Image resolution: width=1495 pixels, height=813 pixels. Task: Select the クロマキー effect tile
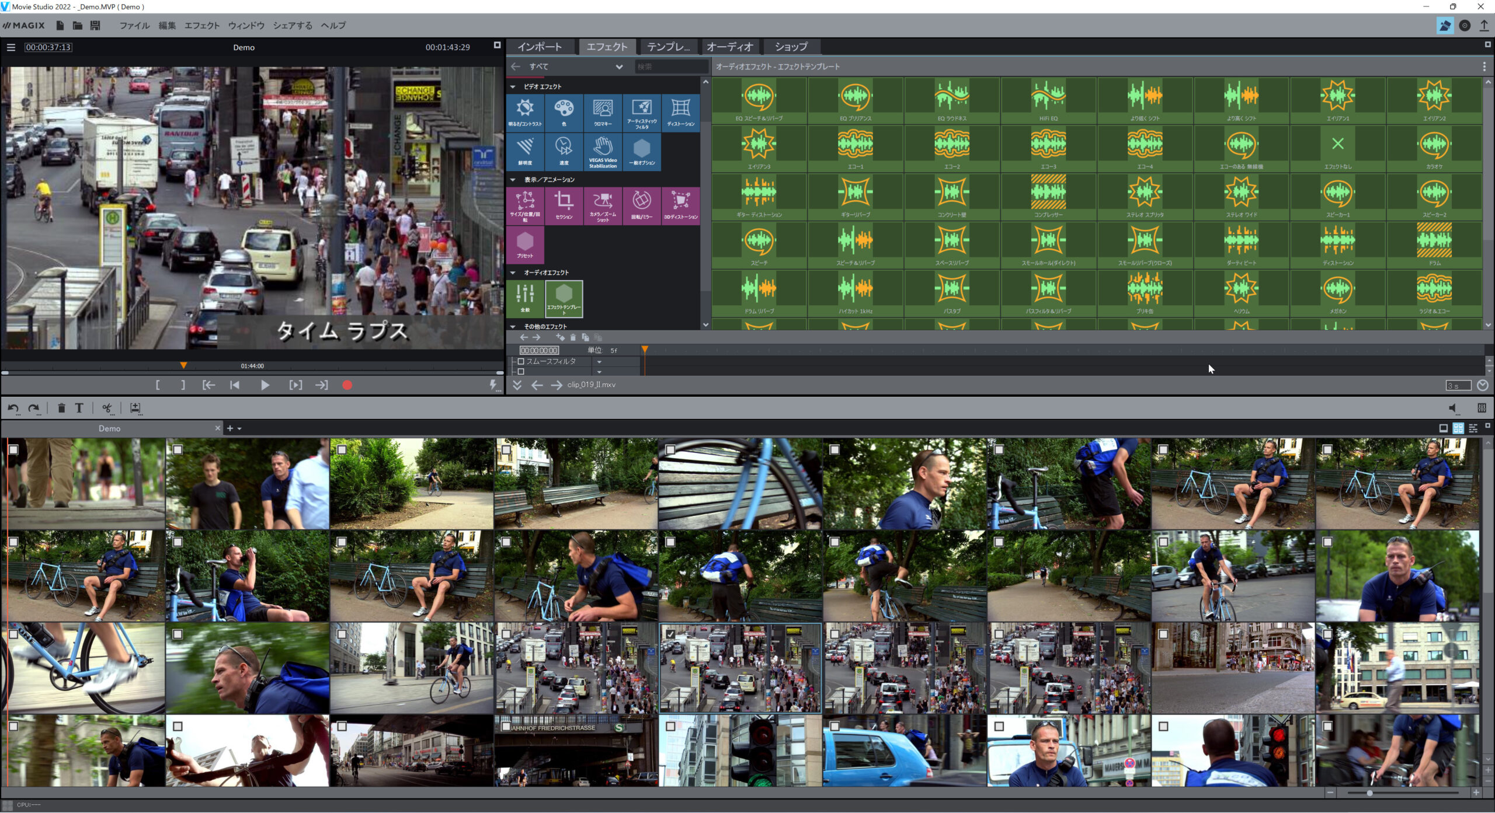coord(603,113)
